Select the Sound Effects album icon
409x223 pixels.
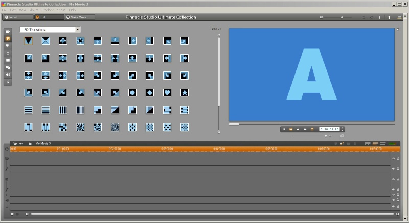click(x=8, y=75)
